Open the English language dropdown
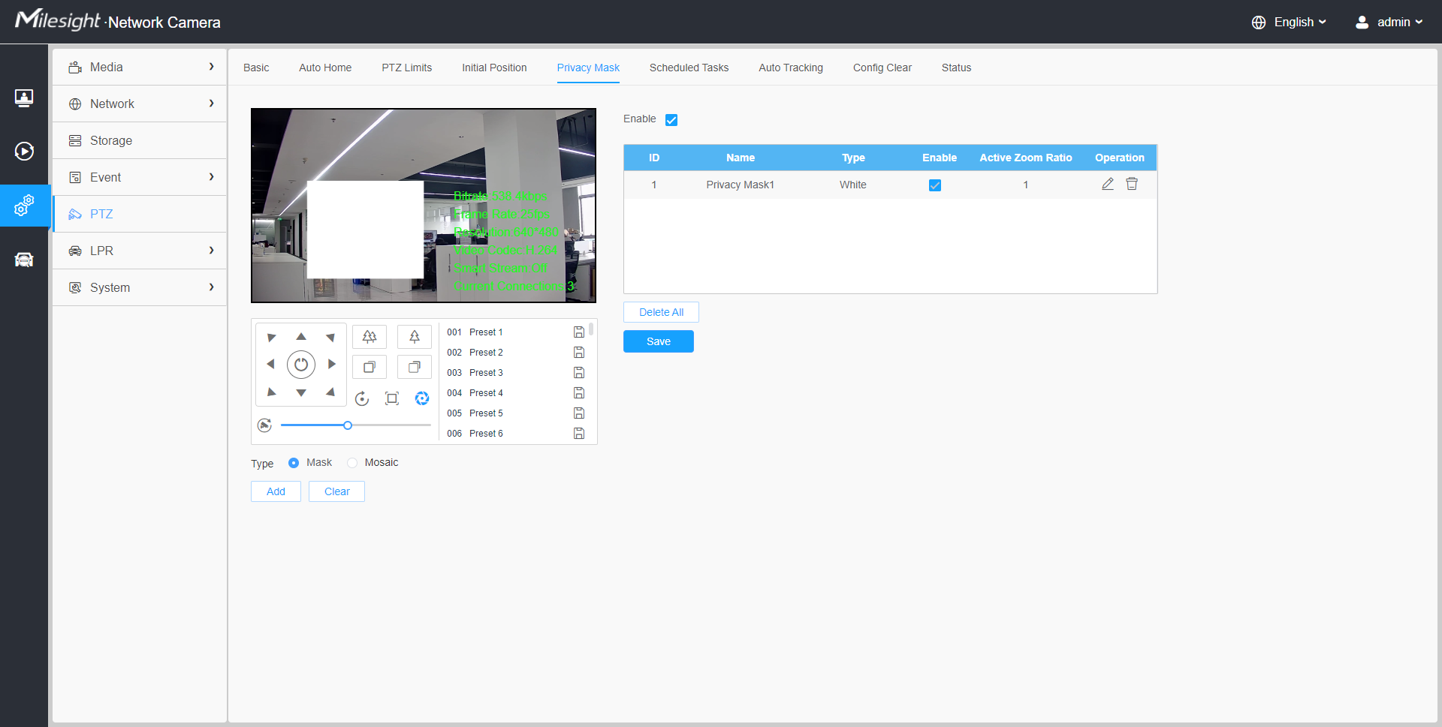1442x727 pixels. 1290,23
